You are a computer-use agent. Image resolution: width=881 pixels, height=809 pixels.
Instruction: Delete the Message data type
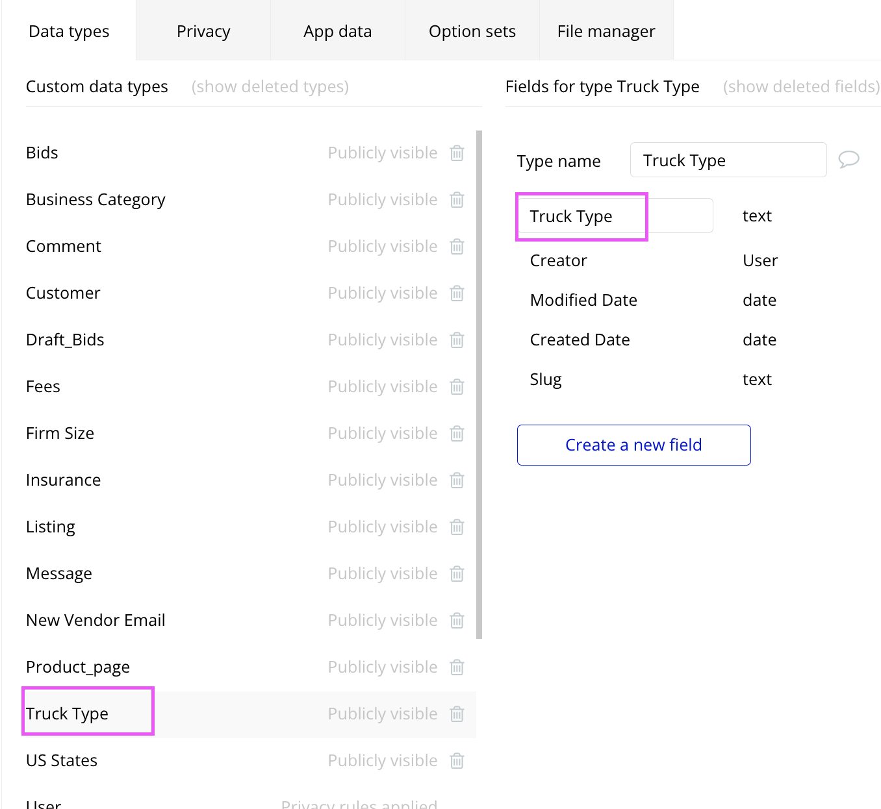coord(457,574)
